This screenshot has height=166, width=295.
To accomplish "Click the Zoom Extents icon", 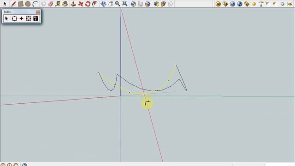I will [124, 4].
